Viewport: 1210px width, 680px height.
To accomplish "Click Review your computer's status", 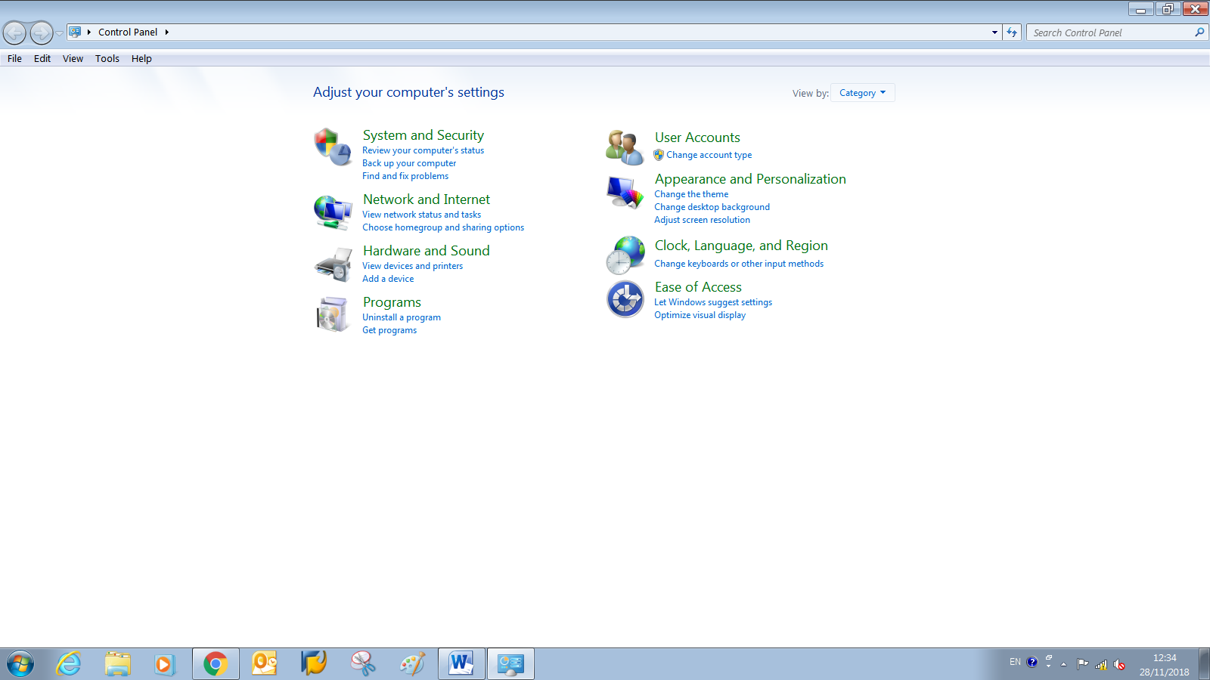I will (x=423, y=150).
